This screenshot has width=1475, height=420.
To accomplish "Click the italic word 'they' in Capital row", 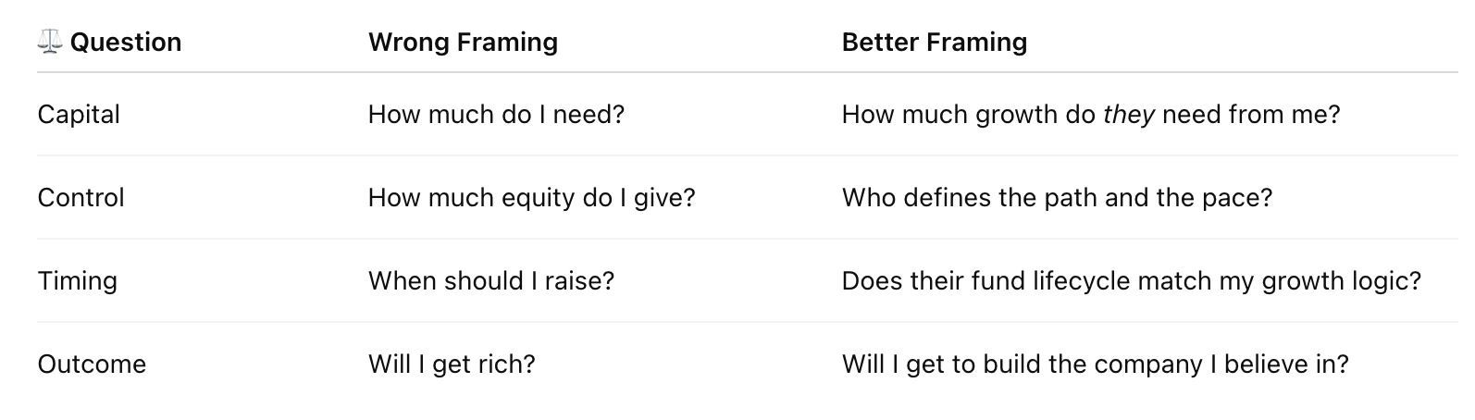I will pos(1129,116).
